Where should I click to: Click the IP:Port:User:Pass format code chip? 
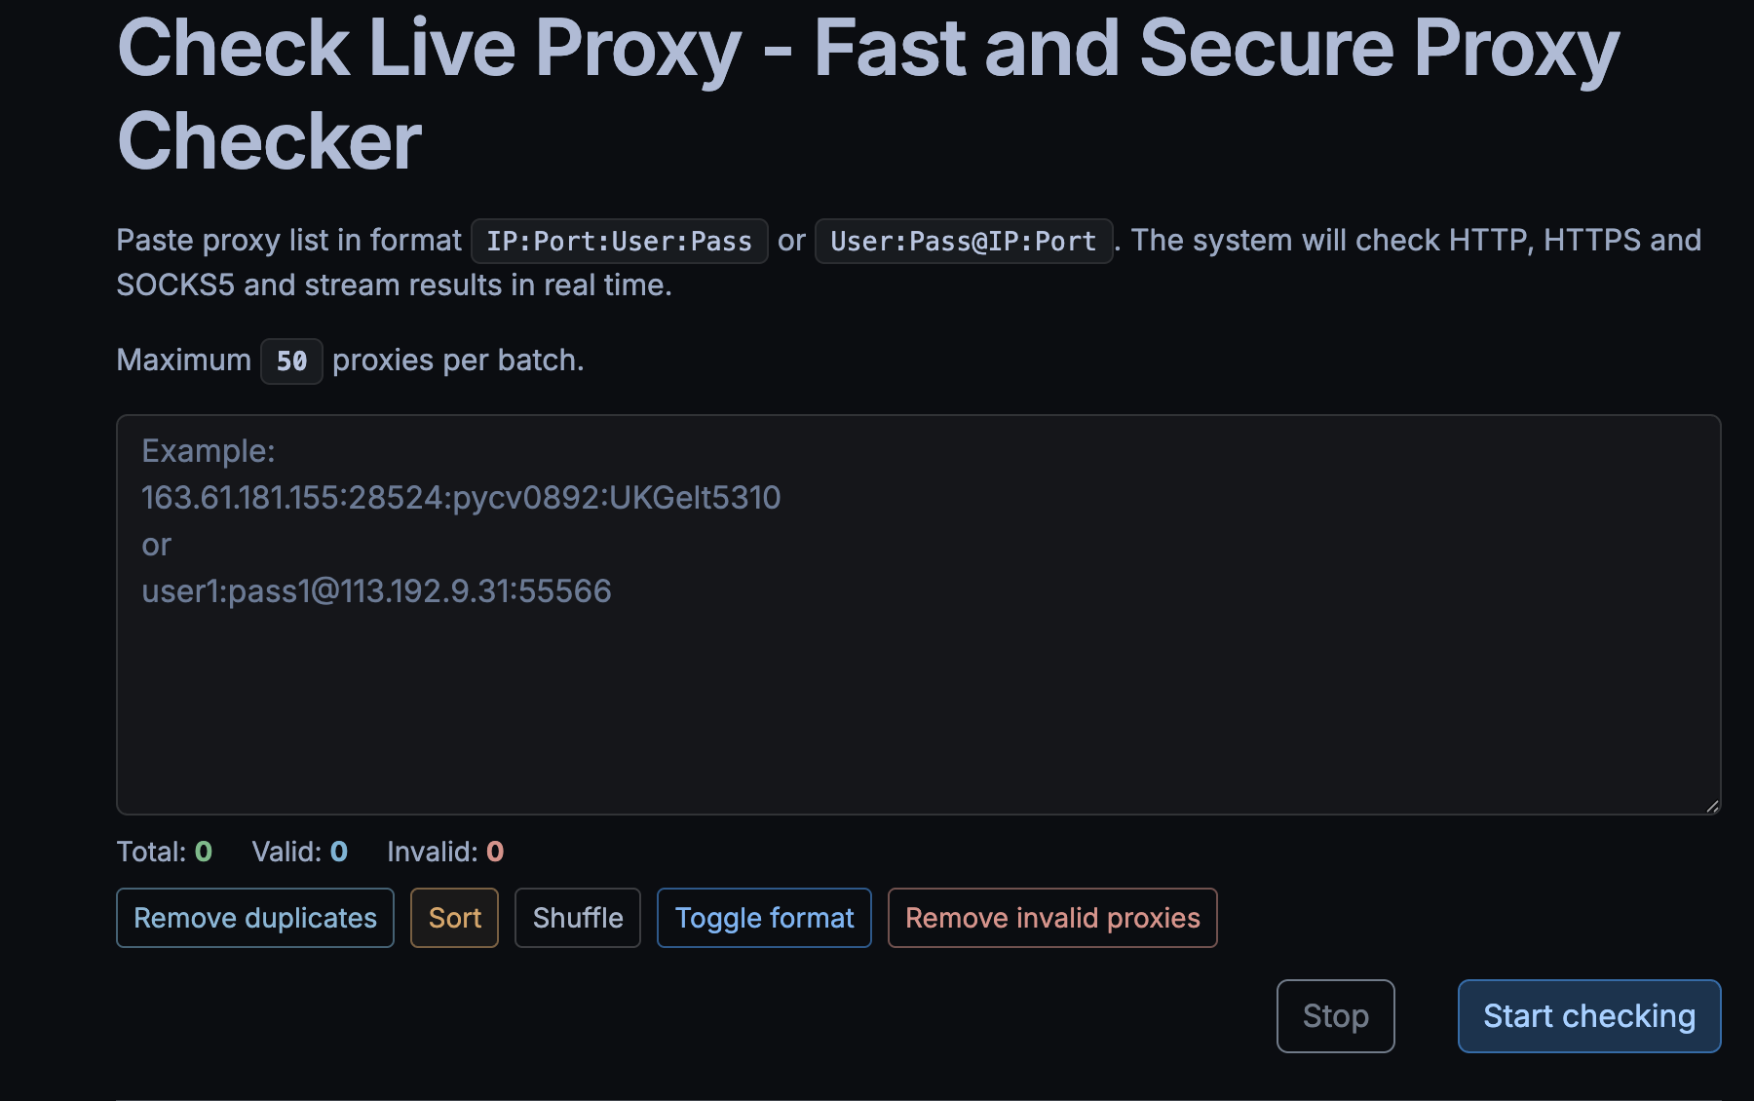(x=619, y=241)
